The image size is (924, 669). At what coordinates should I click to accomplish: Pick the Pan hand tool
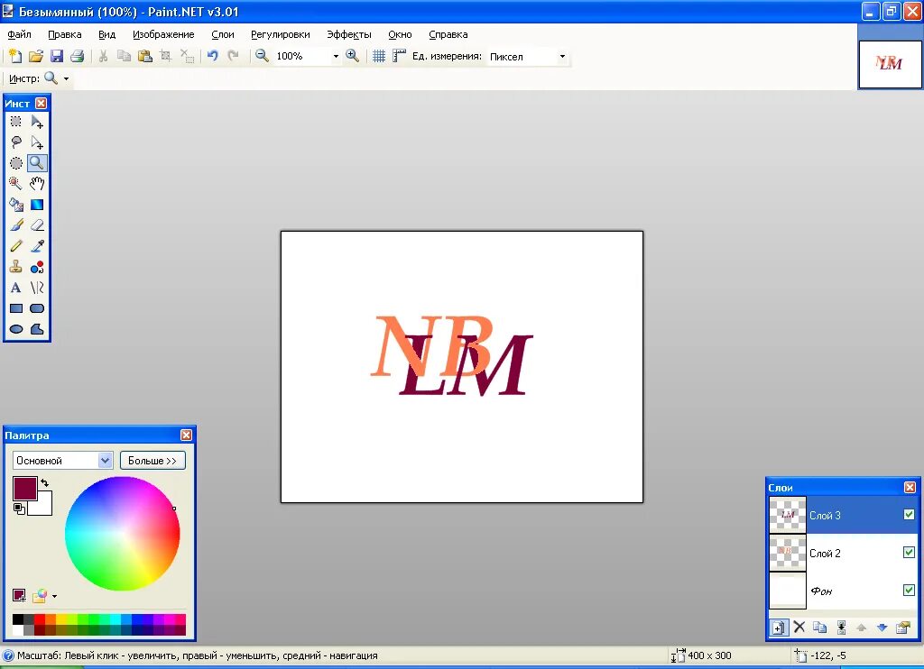(37, 184)
